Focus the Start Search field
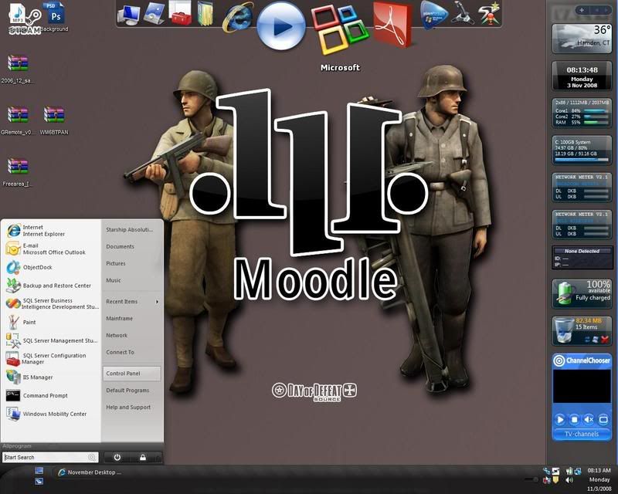 [x=50, y=457]
